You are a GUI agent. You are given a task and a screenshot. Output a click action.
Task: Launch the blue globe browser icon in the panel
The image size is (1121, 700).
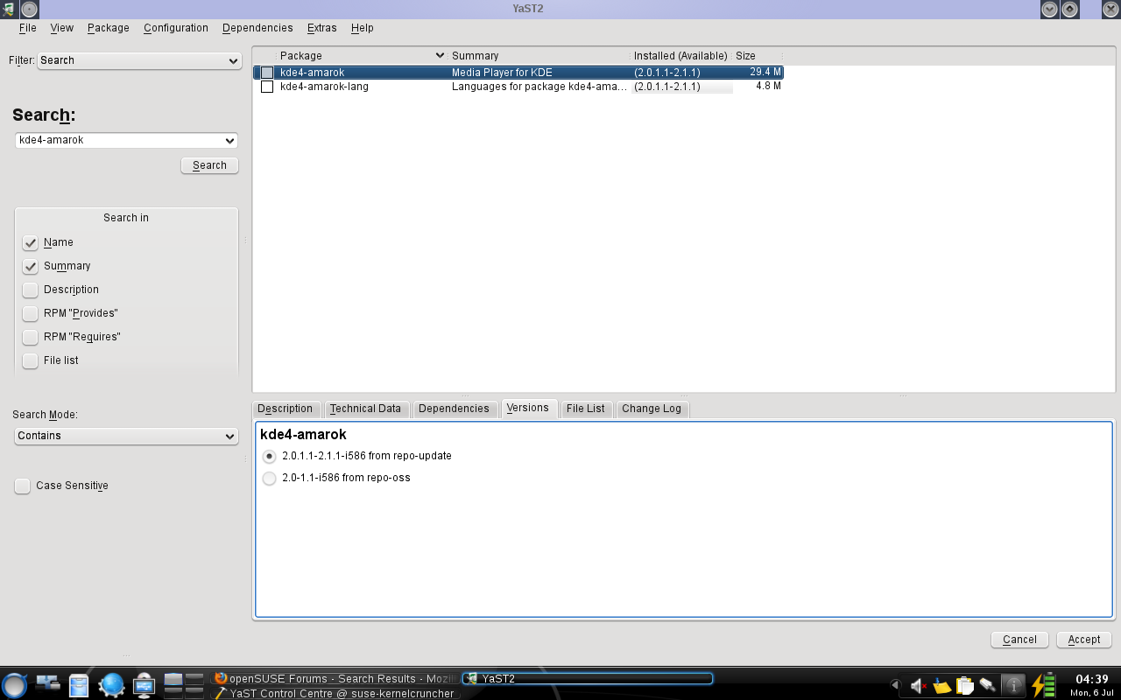click(x=111, y=685)
